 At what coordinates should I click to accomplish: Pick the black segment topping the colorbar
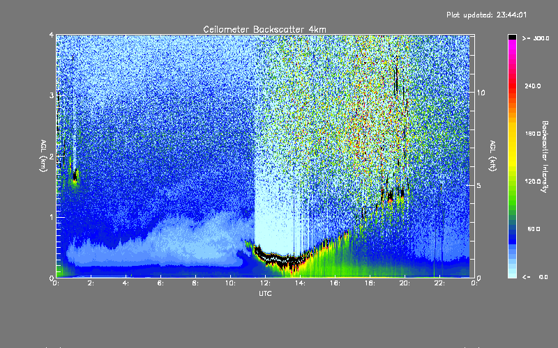click(x=512, y=38)
